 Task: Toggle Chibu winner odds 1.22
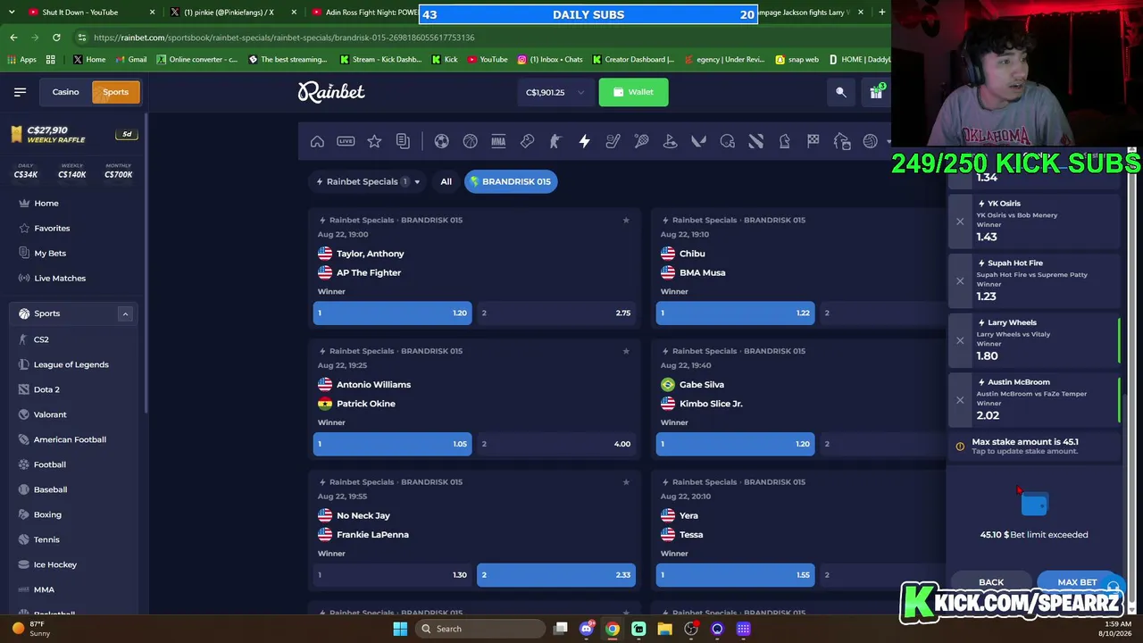[x=735, y=313]
